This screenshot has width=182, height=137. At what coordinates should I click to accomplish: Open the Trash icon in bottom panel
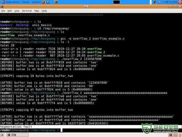coord(180,135)
